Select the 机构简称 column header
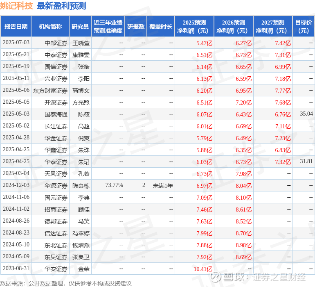The image size is (315, 287). point(50,26)
